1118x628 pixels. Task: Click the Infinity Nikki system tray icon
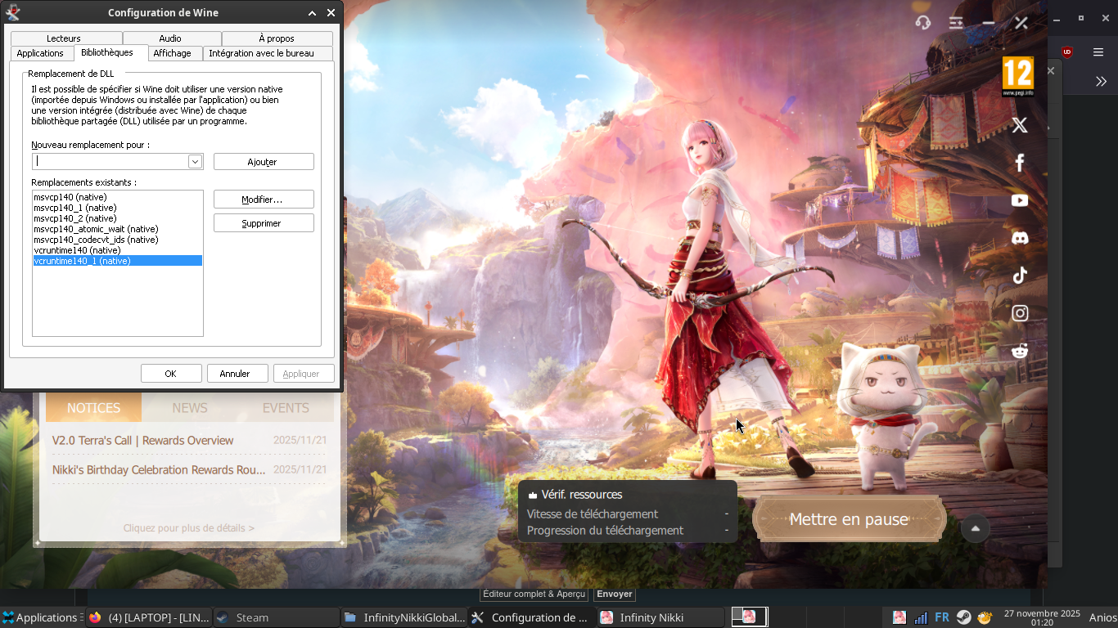coord(899,617)
